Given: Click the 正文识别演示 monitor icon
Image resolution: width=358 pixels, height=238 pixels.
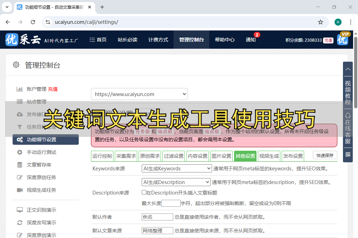Looking at the screenshot, I should (20, 210).
